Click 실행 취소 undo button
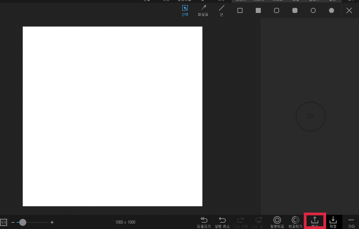Screen dimensions: 359x229 (222, 222)
